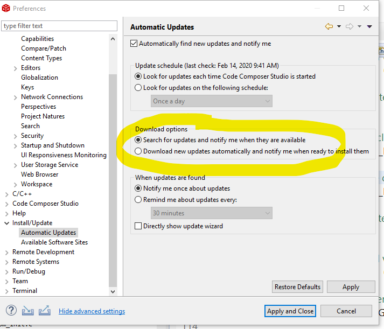Open the back history dropdown arrow
This screenshot has height=329, width=384.
point(339,26)
